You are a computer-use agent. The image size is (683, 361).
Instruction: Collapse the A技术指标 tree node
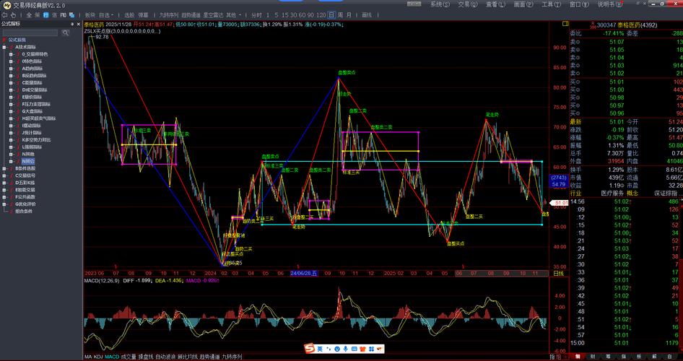[5, 47]
